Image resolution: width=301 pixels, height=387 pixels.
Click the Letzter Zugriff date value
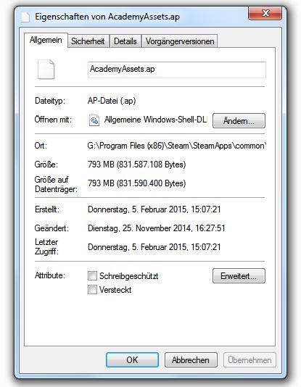coord(154,247)
